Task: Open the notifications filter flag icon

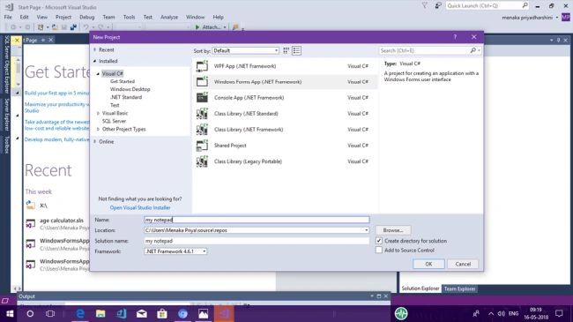Action: click(x=425, y=5)
